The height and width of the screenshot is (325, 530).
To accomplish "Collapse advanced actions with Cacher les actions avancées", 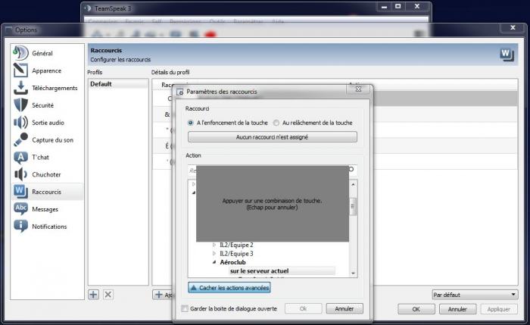I will (x=229, y=288).
